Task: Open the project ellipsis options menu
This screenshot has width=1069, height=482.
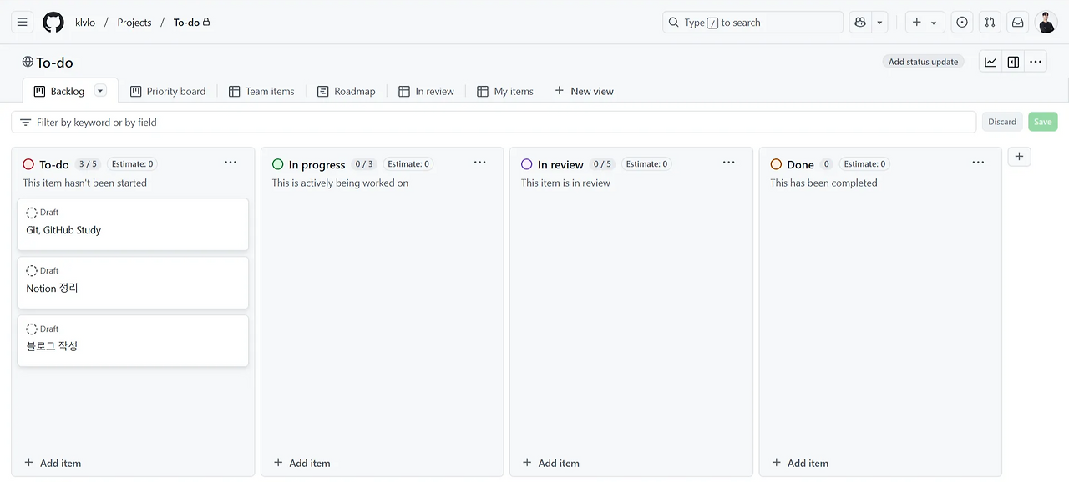Action: (1036, 61)
